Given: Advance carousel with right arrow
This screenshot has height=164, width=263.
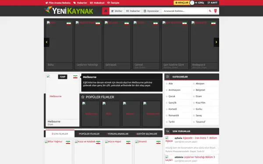Looking at the screenshot, I should (216, 42).
